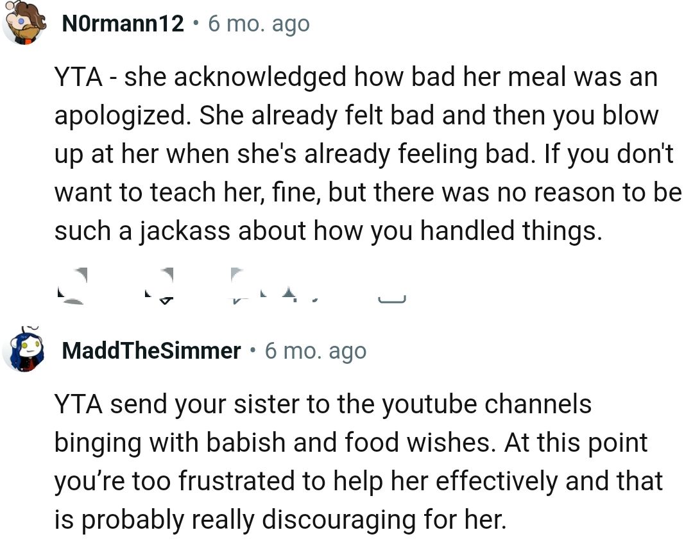The image size is (693, 557).
Task: Open N0rmann12's profile avatar
Action: click(x=26, y=24)
